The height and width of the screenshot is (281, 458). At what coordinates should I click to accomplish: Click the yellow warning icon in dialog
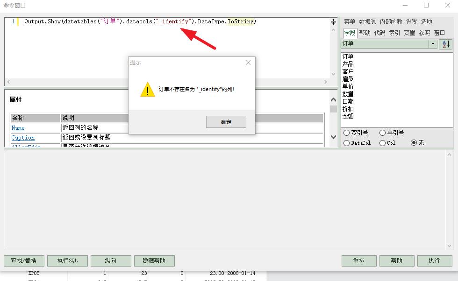(x=148, y=89)
